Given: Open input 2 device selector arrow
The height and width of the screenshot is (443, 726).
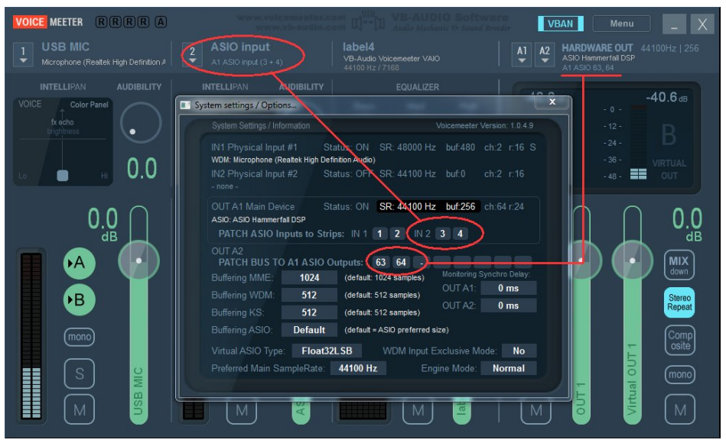Looking at the screenshot, I should tap(193, 54).
